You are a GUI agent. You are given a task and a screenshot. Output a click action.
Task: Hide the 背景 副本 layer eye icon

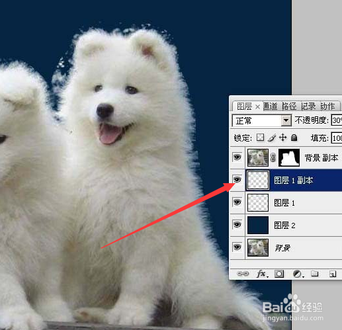237,157
